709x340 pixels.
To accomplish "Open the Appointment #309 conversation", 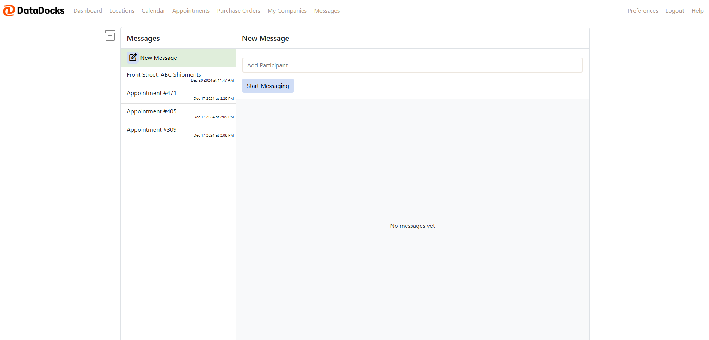I will tap(178, 131).
